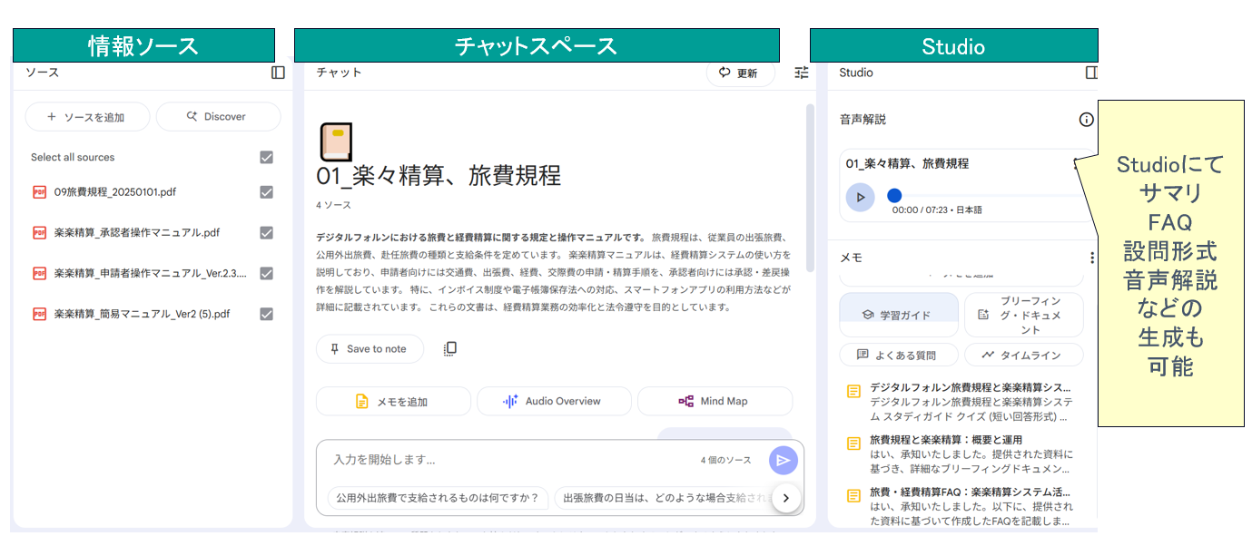1252x536 pixels.
Task: Copy the summary with the copy icon
Action: [449, 349]
